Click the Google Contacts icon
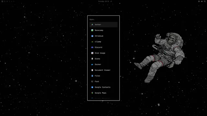Image resolution: width=207 pixels, height=116 pixels. click(92, 87)
